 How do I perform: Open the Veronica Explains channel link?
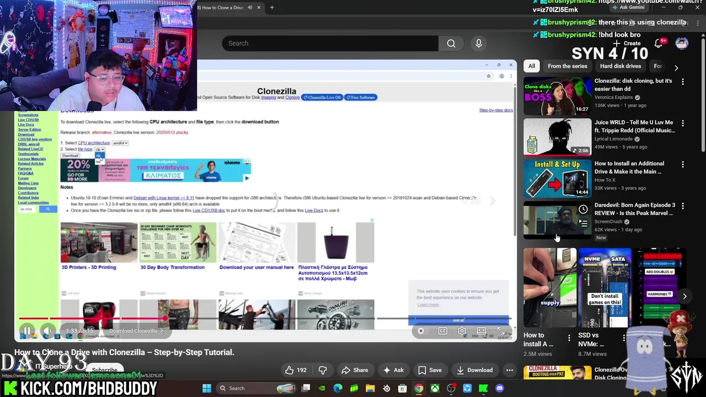[613, 97]
